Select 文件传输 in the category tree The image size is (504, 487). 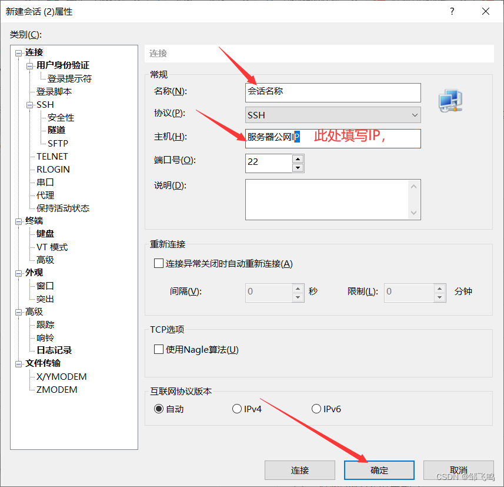(43, 363)
